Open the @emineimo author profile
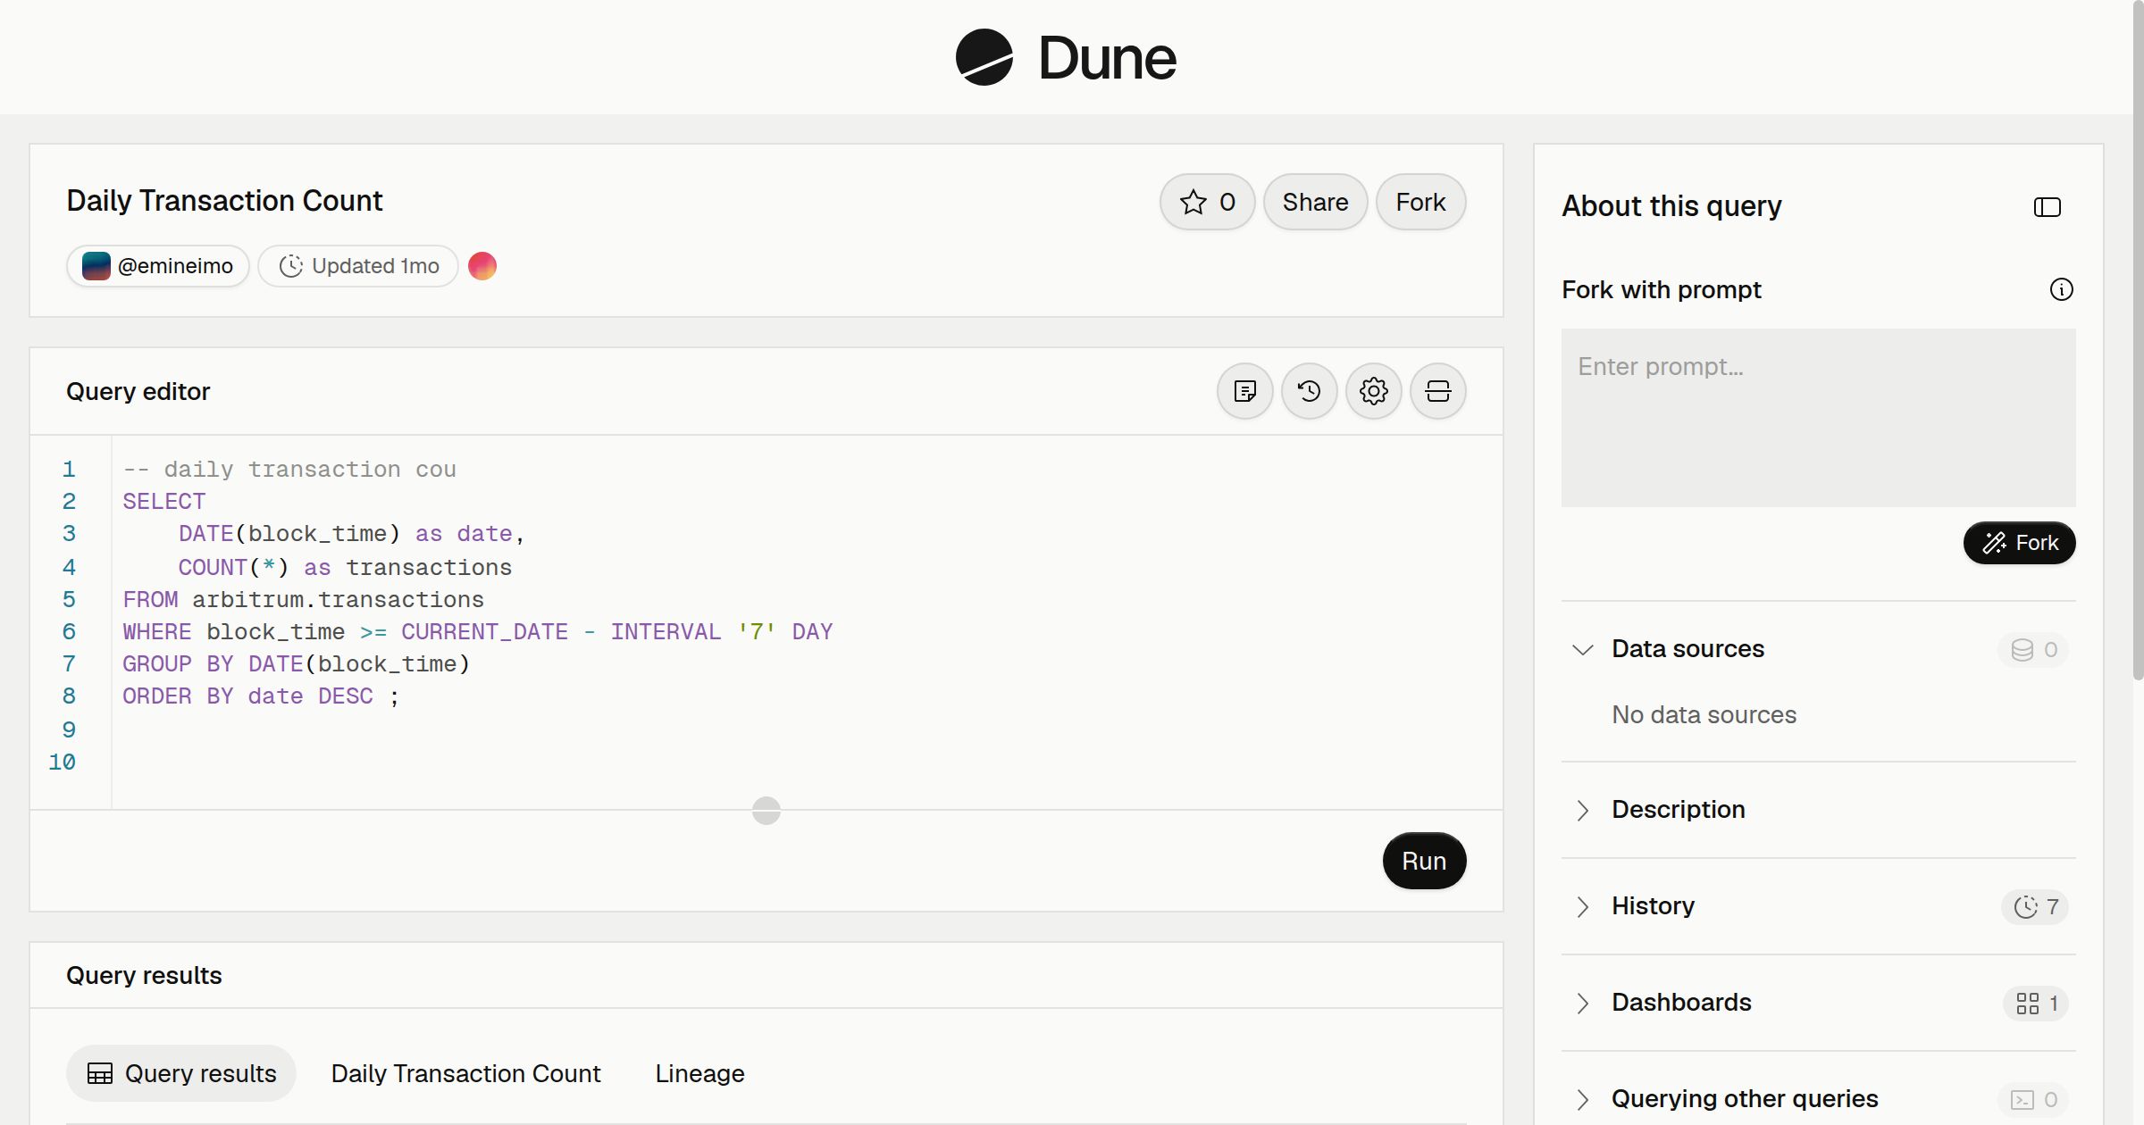 pos(158,266)
